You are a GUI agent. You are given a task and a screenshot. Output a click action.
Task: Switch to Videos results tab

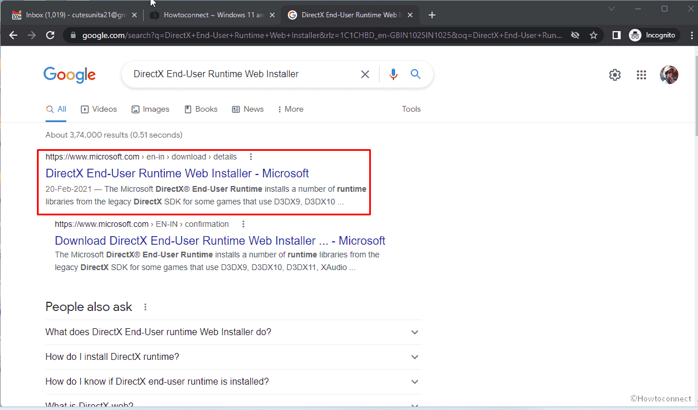coord(99,109)
